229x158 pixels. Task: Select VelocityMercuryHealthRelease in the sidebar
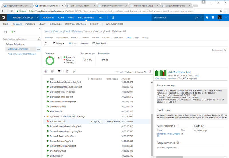[22, 54]
